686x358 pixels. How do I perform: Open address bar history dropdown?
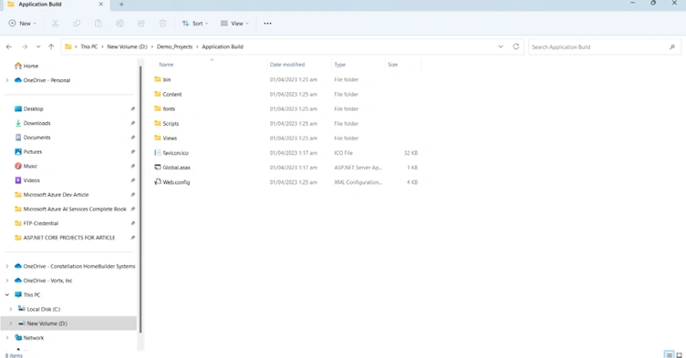point(501,46)
